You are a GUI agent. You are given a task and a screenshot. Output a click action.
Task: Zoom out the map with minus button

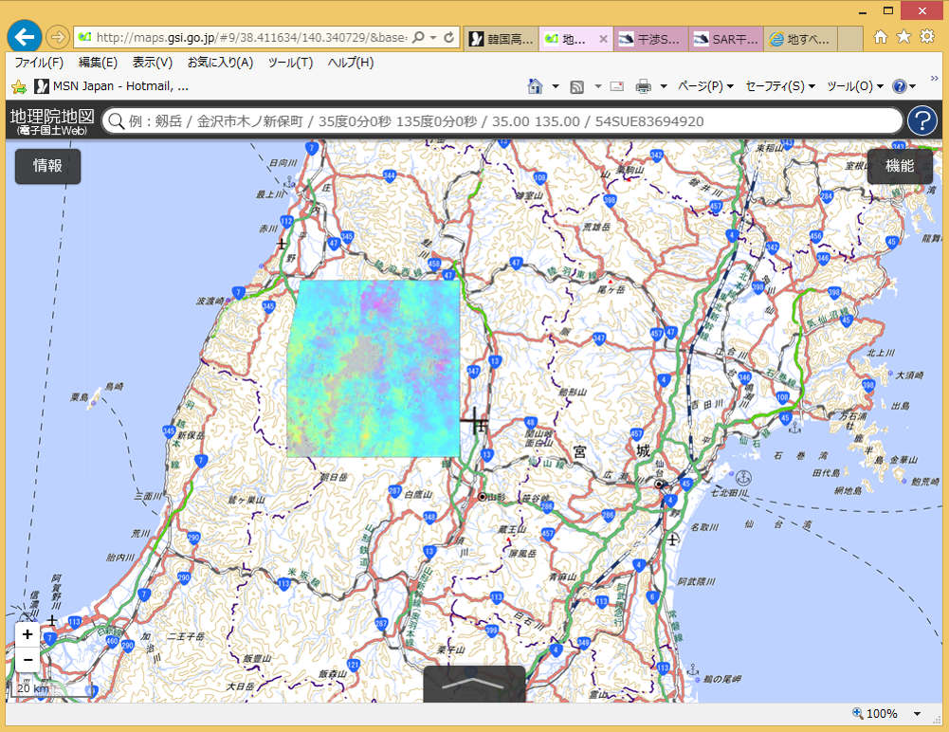coord(27,659)
